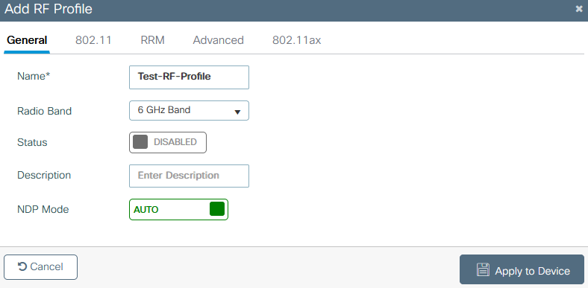
Task: Open the RRM tab
Action: coord(152,40)
